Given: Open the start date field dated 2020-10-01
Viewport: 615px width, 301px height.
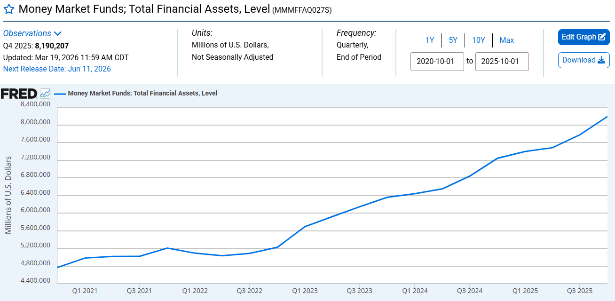Looking at the screenshot, I should [x=437, y=62].
